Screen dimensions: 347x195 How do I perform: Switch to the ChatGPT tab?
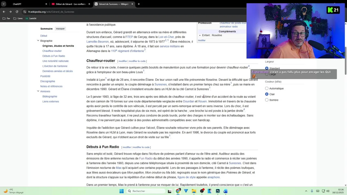tap(26, 4)
